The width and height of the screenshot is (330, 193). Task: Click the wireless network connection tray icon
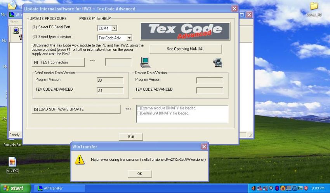point(266,188)
